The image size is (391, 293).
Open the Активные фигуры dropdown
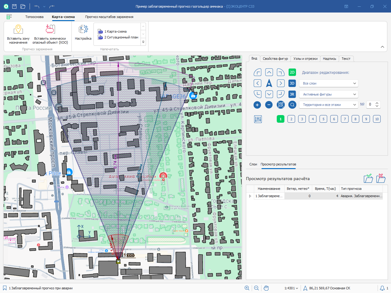click(328, 94)
